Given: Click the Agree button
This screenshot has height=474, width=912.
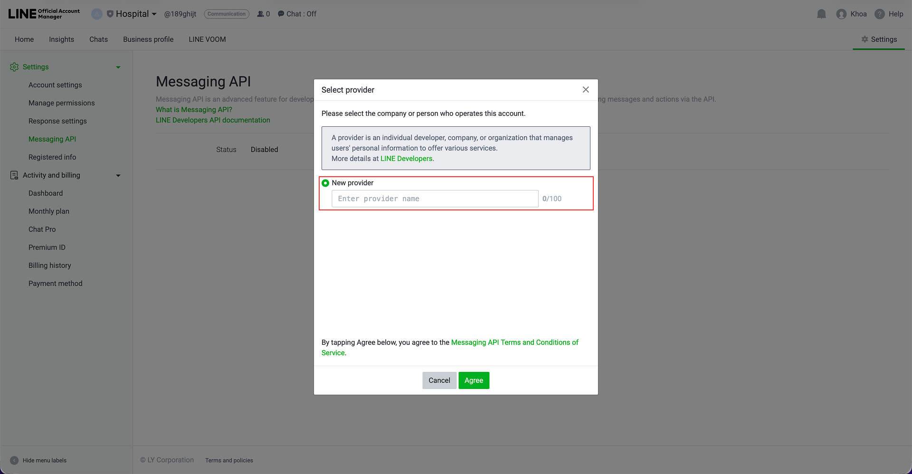Looking at the screenshot, I should 474,380.
